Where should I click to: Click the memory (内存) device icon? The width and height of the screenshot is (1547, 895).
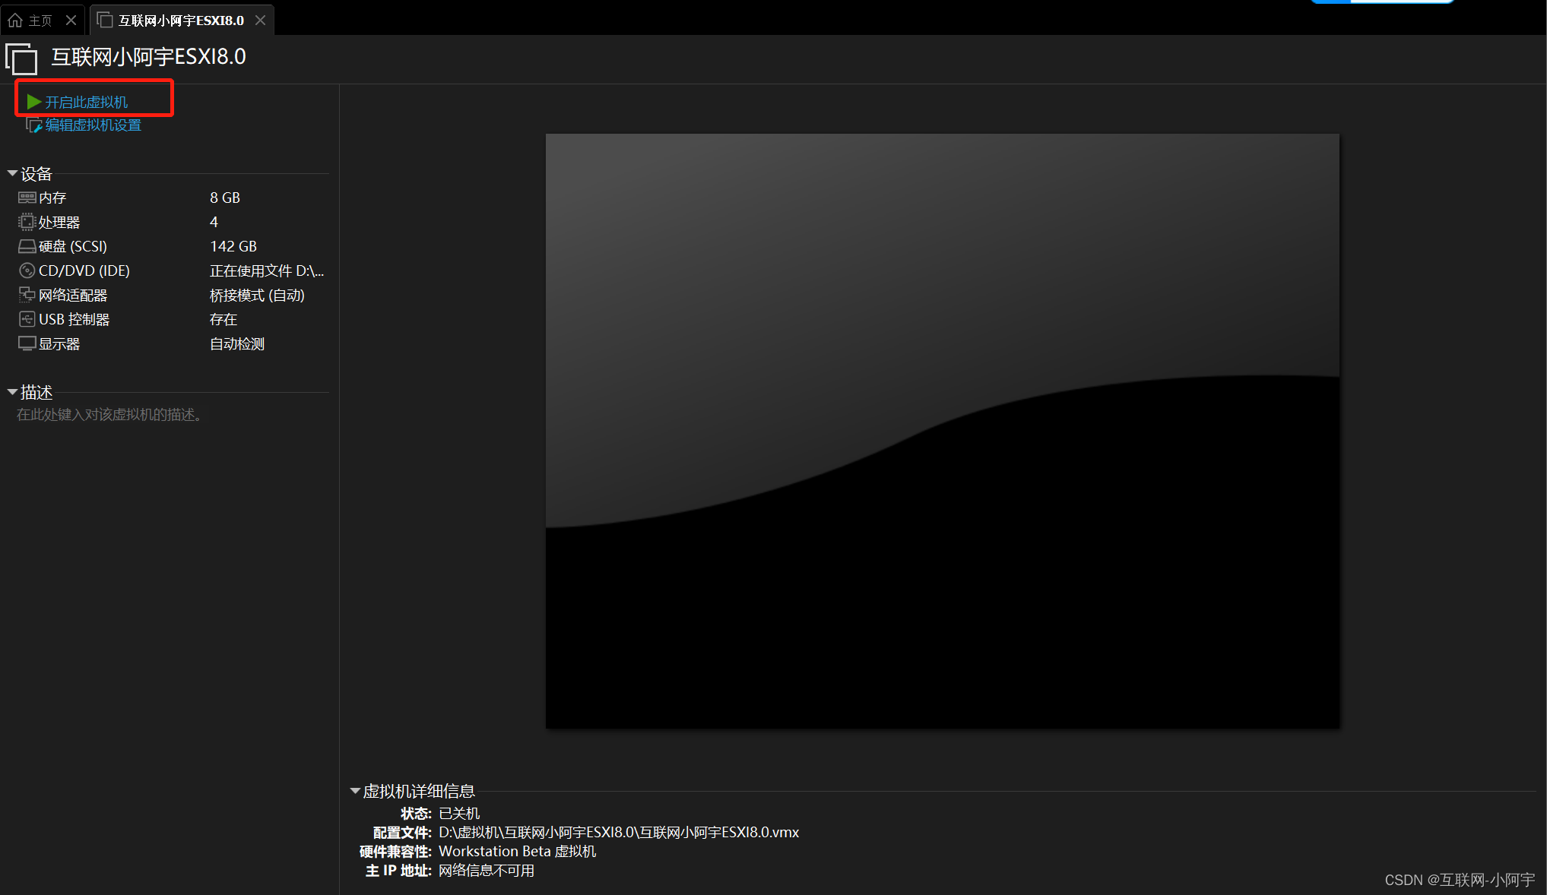coord(26,198)
